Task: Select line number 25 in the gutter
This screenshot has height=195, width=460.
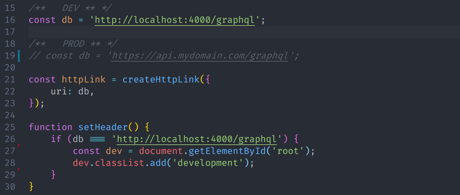Action: click(x=10, y=127)
